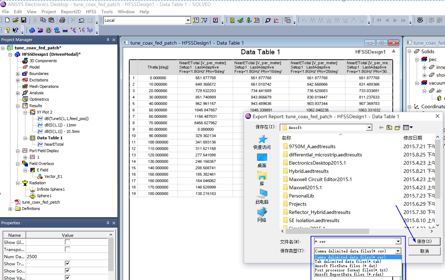
Task: Expand the Definitions tree node
Action: 10,209
